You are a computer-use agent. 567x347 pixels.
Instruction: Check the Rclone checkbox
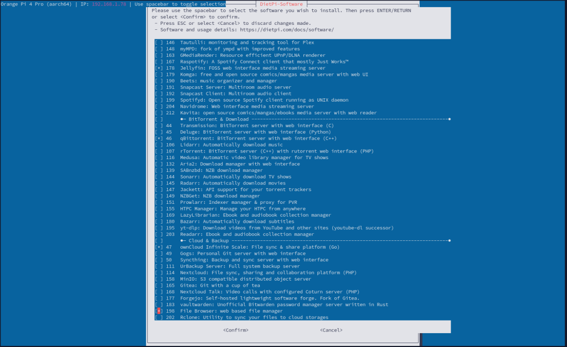pyautogui.click(x=159, y=317)
